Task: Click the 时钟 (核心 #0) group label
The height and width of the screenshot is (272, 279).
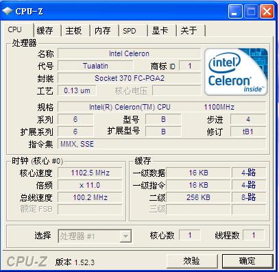Action: click(38, 161)
